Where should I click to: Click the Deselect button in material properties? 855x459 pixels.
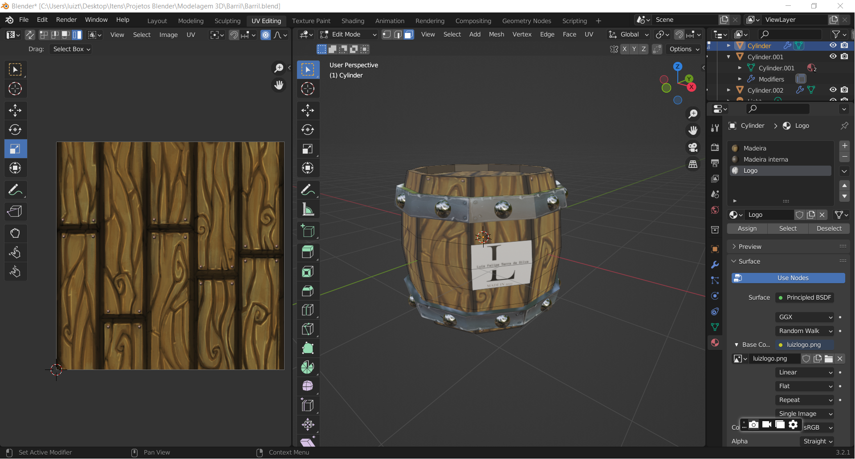[x=829, y=228]
